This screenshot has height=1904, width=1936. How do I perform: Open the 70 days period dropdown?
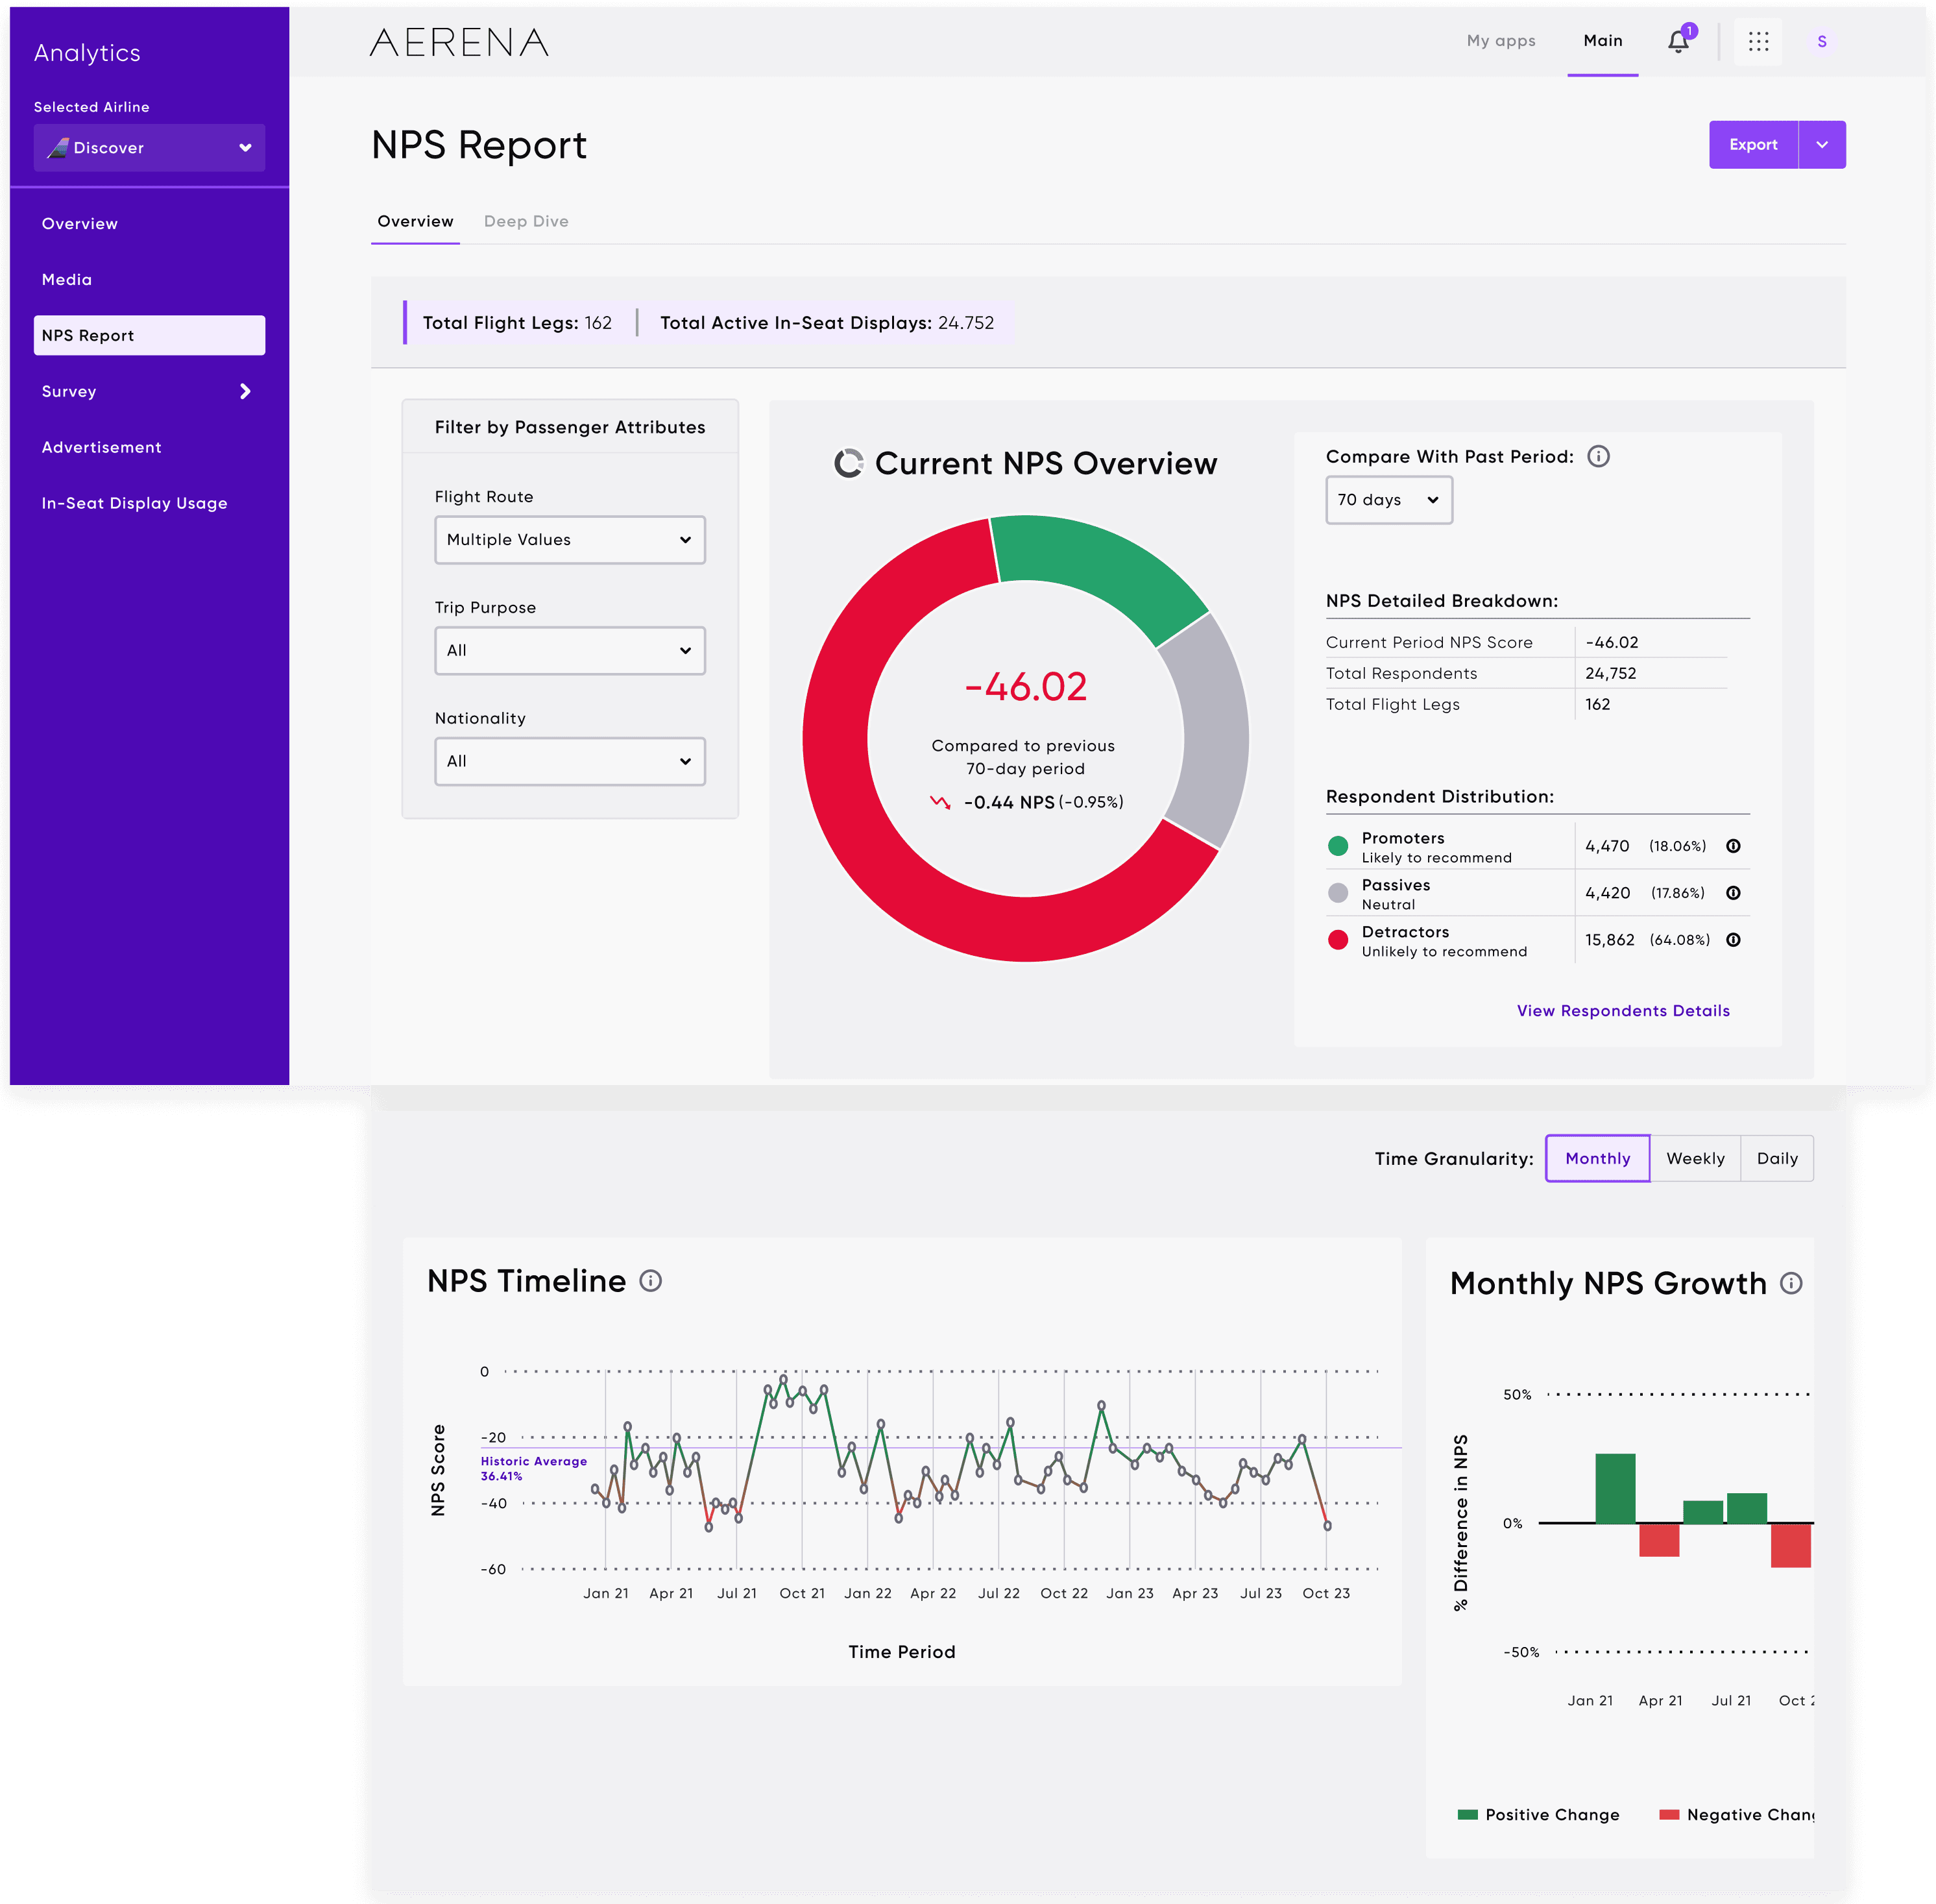click(1388, 500)
